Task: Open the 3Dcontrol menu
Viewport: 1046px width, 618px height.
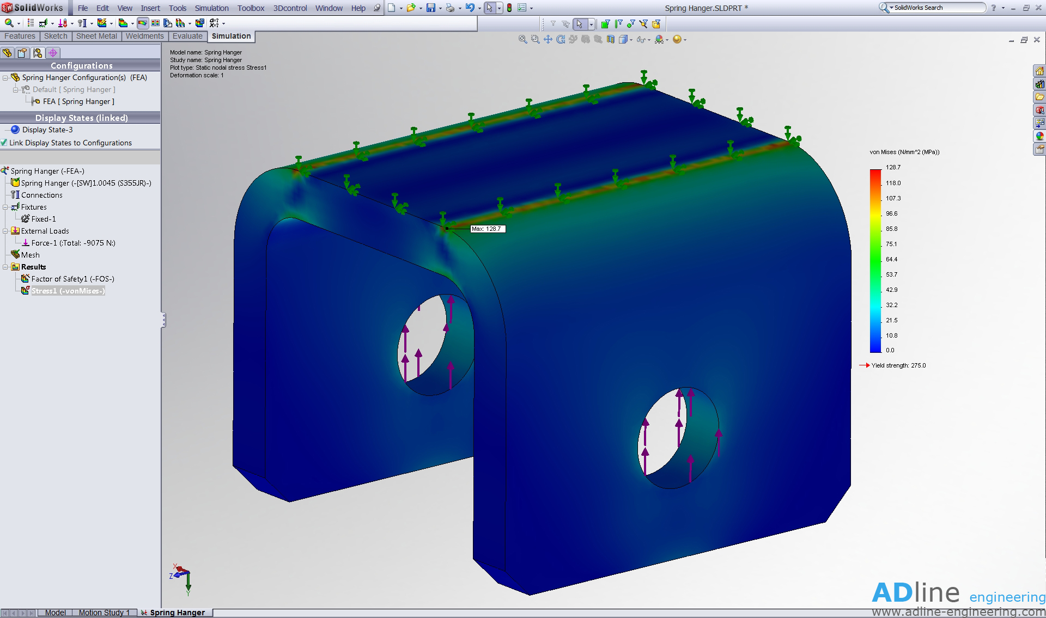Action: click(x=290, y=8)
